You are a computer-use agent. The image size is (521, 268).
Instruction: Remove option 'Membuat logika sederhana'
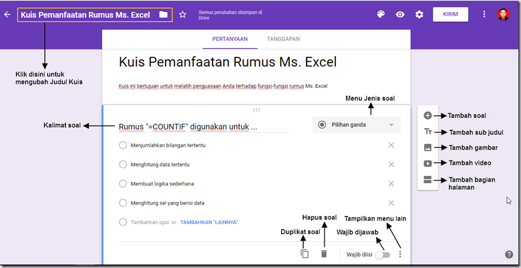coord(391,184)
